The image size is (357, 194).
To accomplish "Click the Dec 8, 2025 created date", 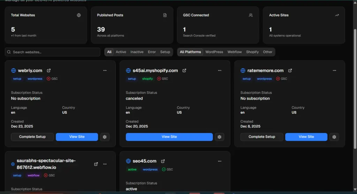I will pyautogui.click(x=250, y=126).
